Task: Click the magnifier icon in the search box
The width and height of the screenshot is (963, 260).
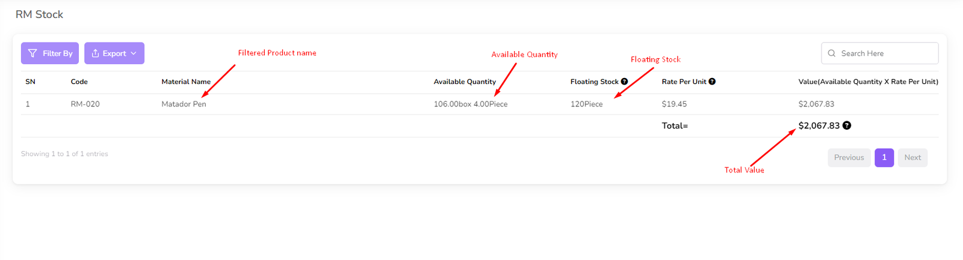Action: click(x=832, y=53)
